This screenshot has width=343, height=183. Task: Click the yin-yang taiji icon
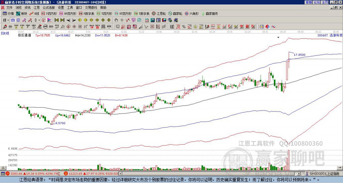tap(268, 27)
